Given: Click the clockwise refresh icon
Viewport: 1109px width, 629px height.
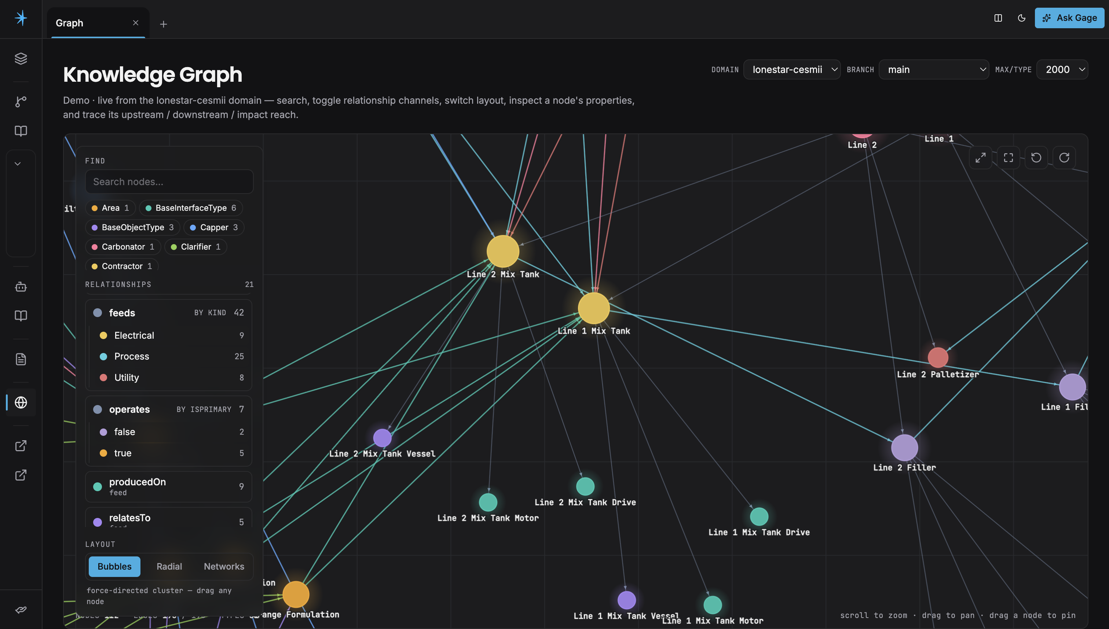Looking at the screenshot, I should click(1064, 158).
